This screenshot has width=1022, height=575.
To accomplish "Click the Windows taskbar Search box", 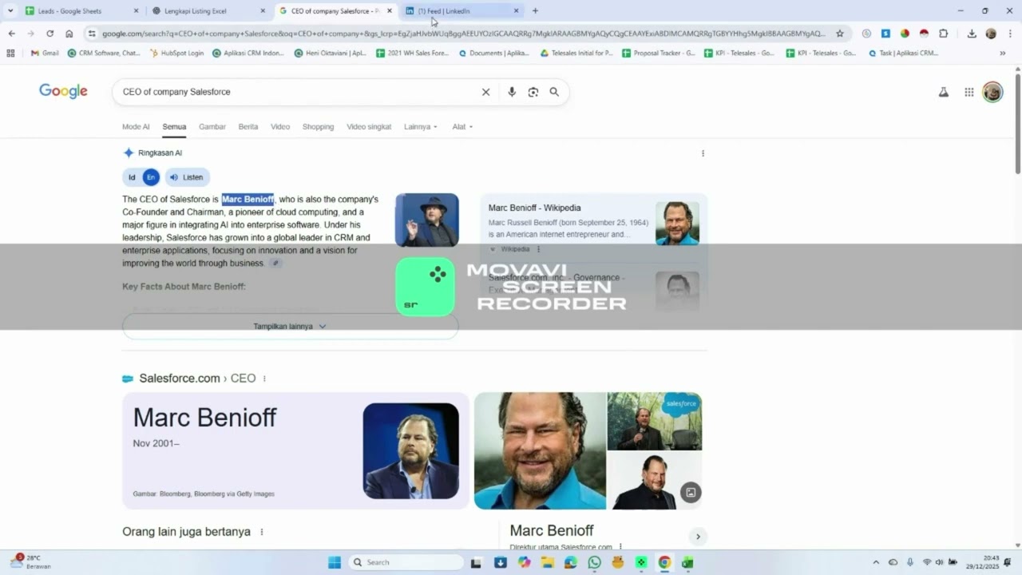I will point(406,562).
